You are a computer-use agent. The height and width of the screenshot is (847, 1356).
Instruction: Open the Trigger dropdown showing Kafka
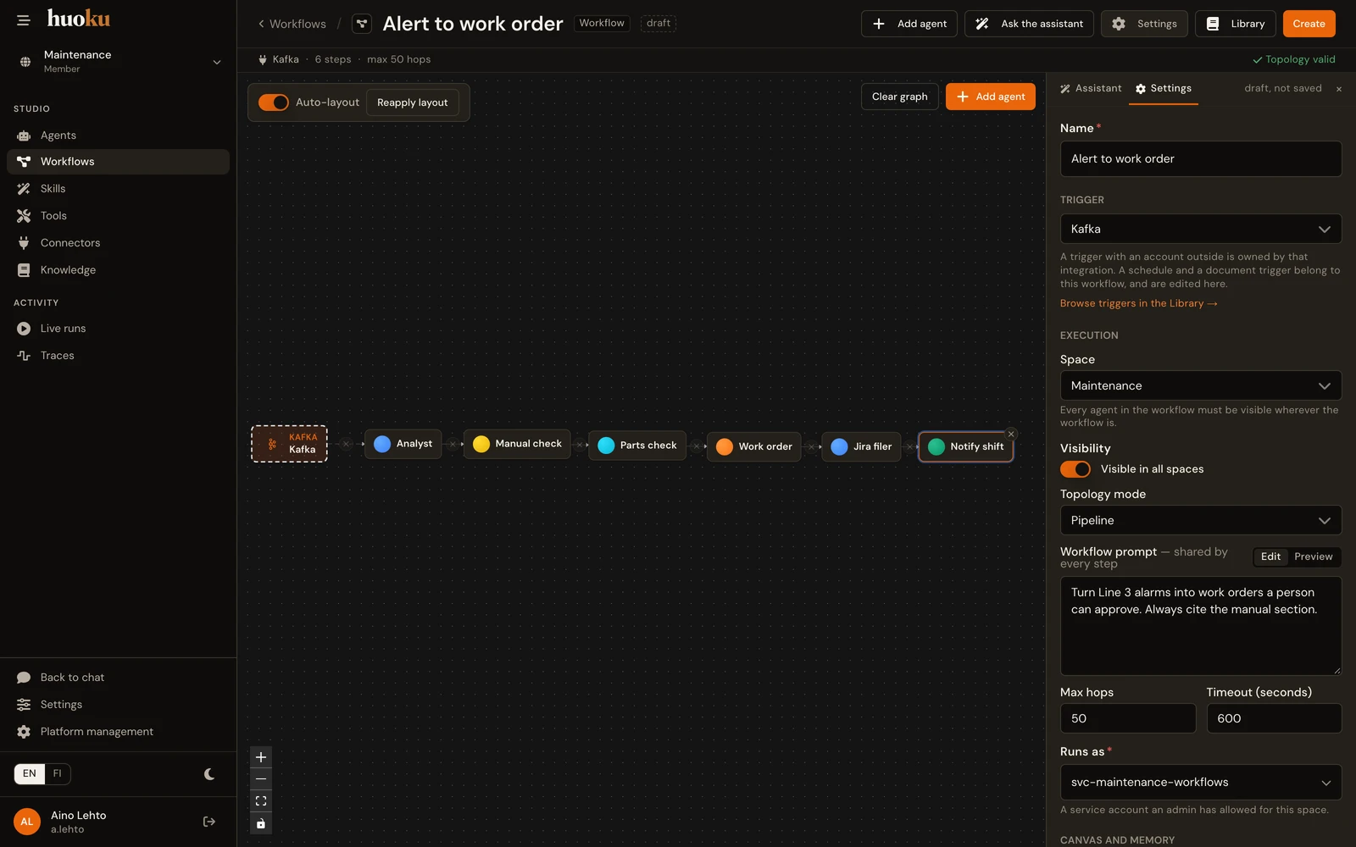[1201, 230]
